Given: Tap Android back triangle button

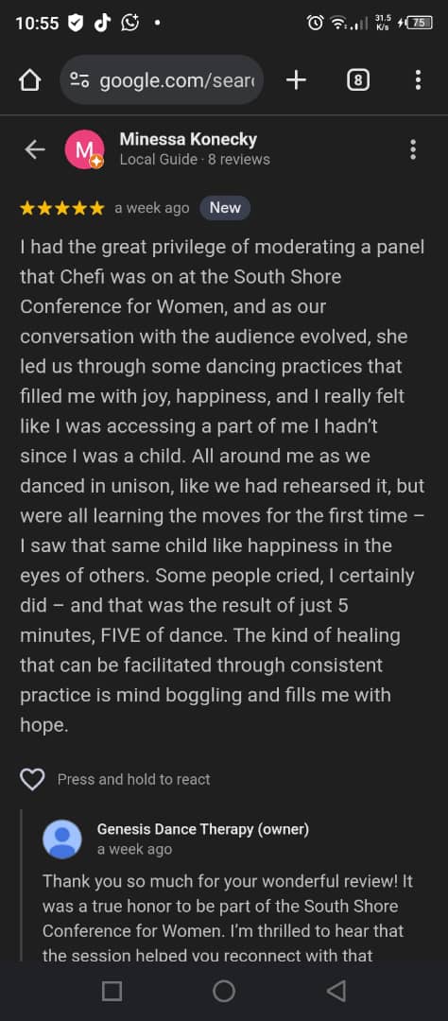Looking at the screenshot, I should tap(336, 991).
